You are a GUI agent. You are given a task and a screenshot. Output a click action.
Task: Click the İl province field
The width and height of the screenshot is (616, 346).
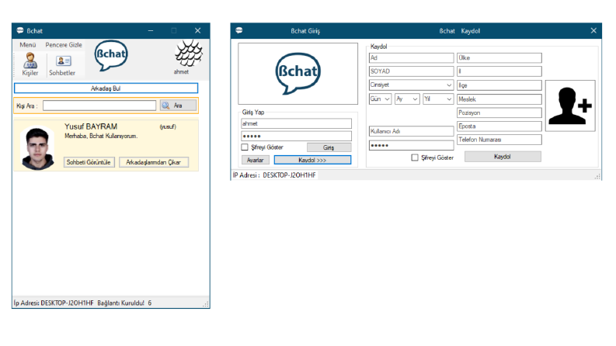[499, 71]
